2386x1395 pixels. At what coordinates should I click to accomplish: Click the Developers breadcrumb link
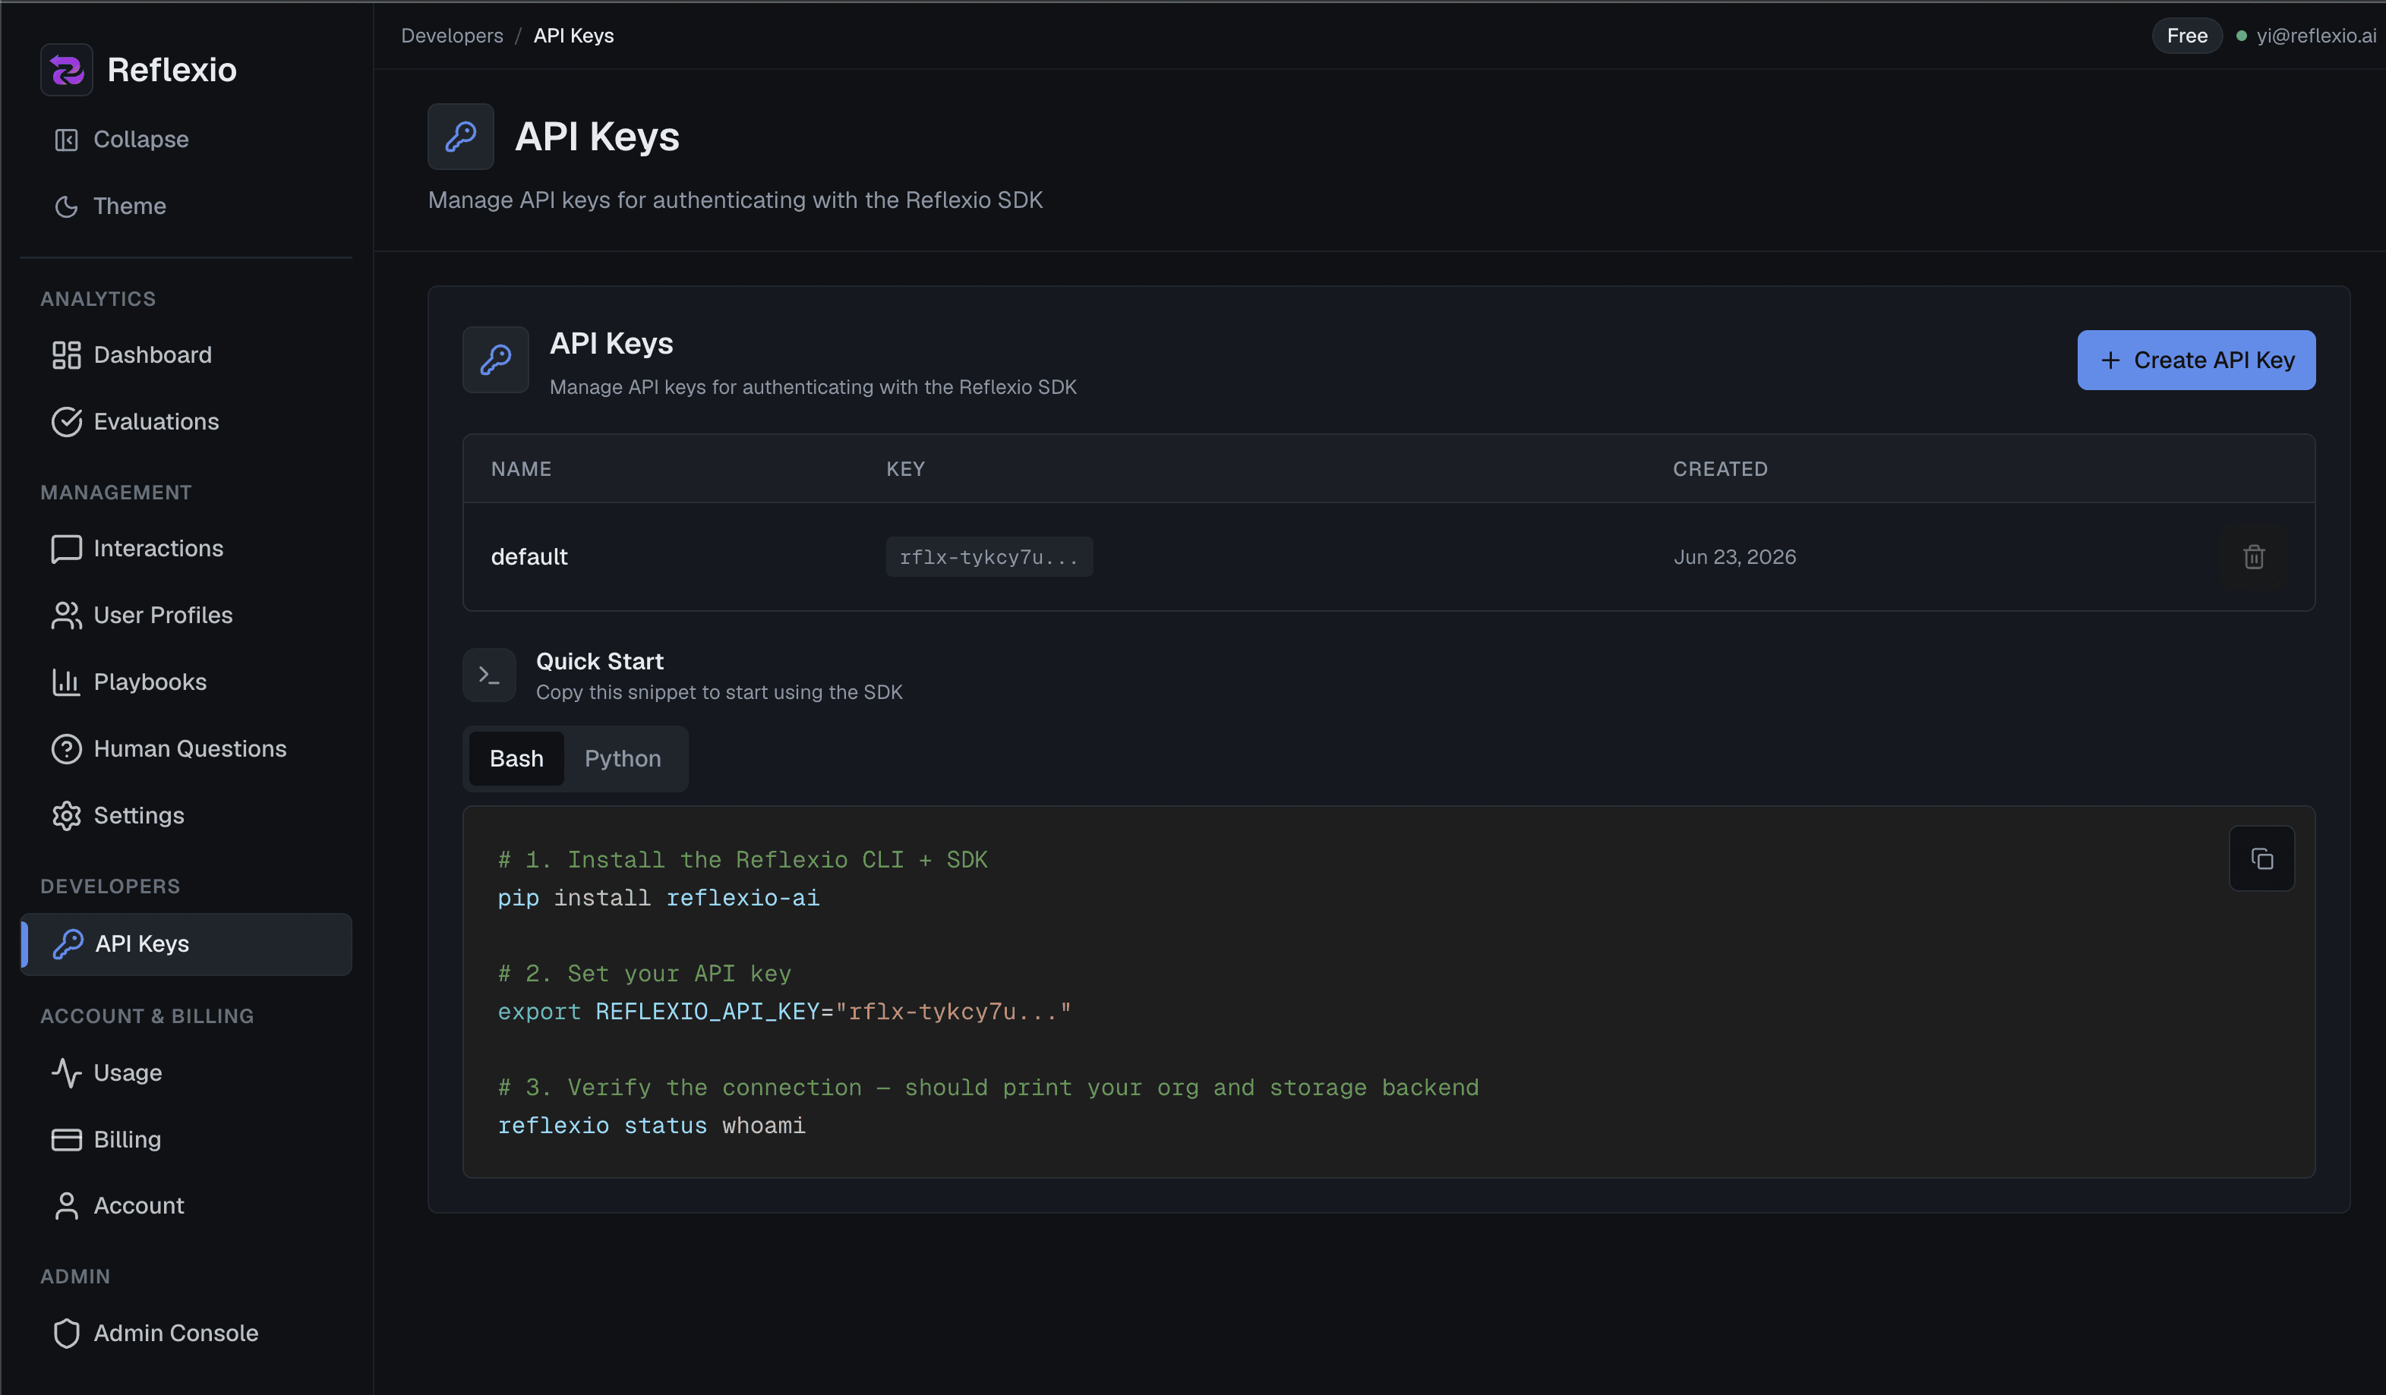(452, 36)
